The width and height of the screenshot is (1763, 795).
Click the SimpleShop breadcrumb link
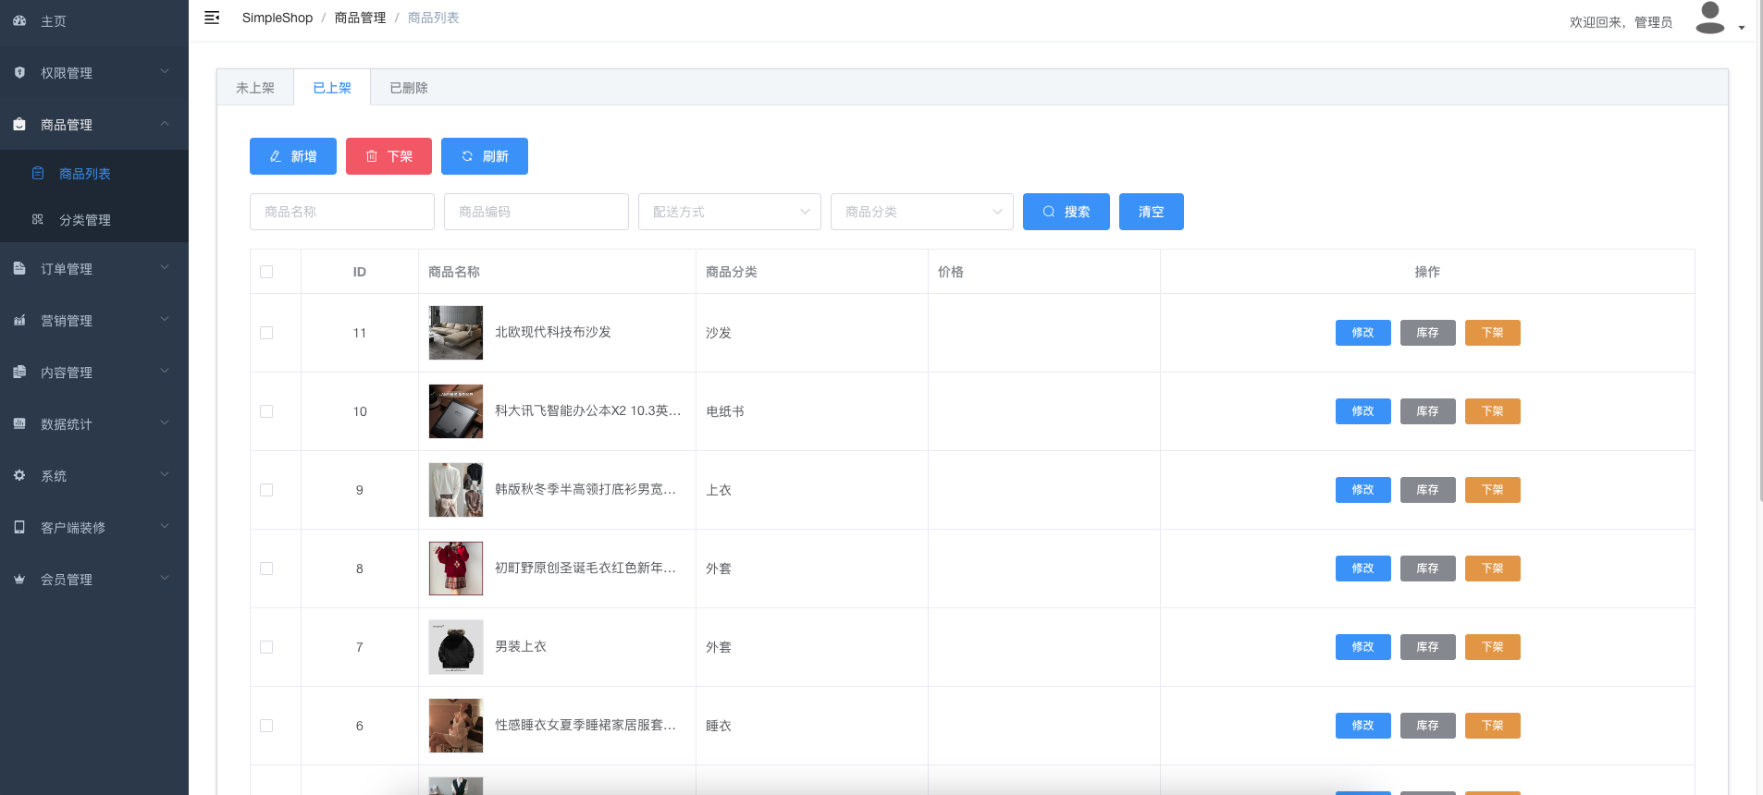[277, 18]
